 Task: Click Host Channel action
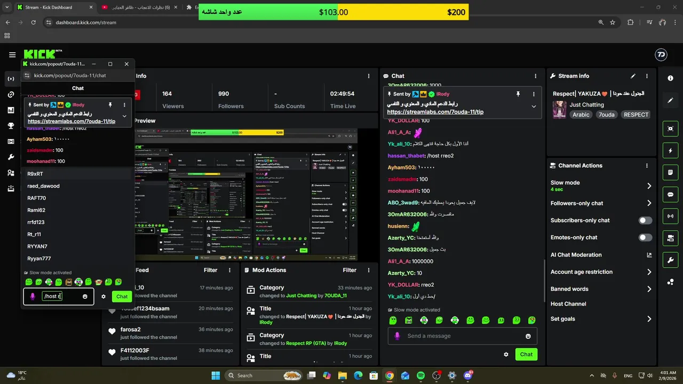tap(568, 304)
